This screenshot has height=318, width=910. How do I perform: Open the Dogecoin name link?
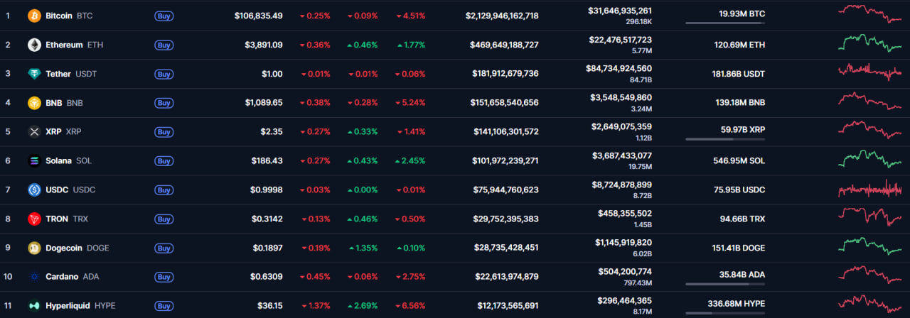click(x=65, y=248)
